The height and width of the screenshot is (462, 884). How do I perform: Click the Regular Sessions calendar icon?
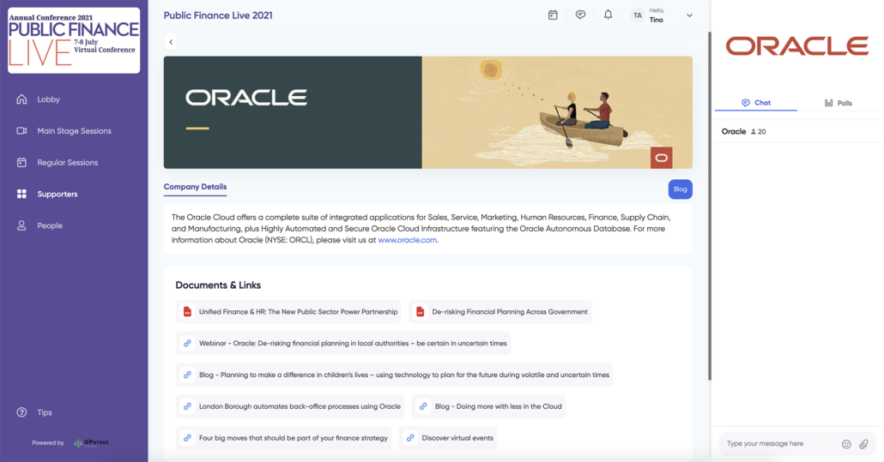(21, 162)
